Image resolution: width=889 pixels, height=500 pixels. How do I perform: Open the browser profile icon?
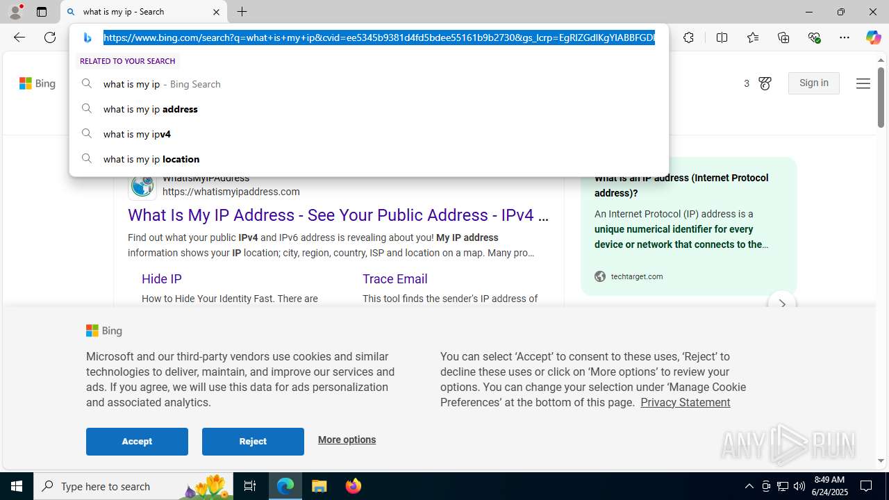pos(15,12)
